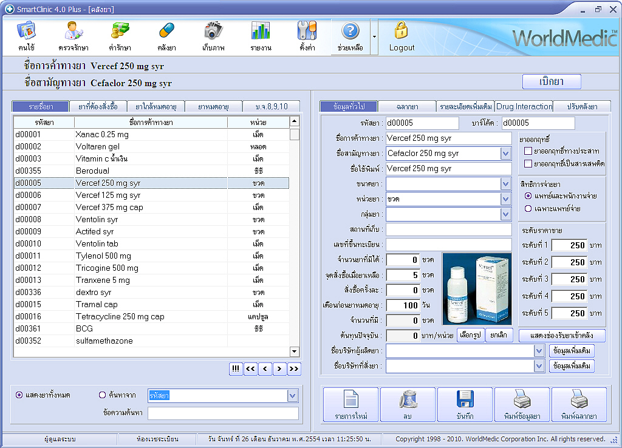Screen dimensions: 622x448
Task: Open the หน่วยยา unit dropdown
Action: [x=505, y=199]
